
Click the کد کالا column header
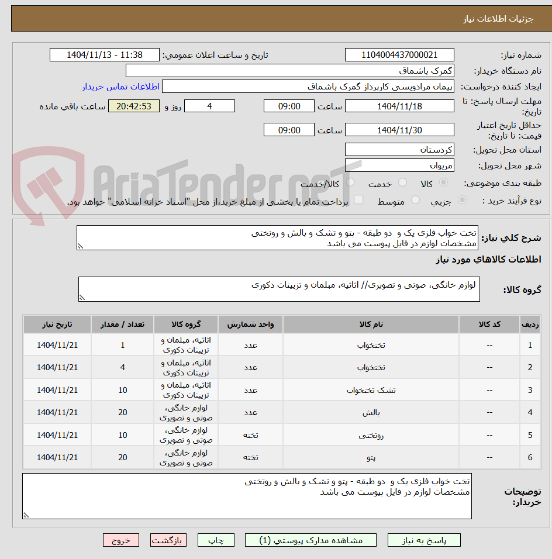(x=489, y=325)
